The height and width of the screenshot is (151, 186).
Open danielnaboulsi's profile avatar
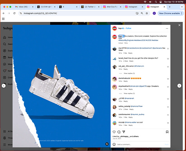click(115, 79)
